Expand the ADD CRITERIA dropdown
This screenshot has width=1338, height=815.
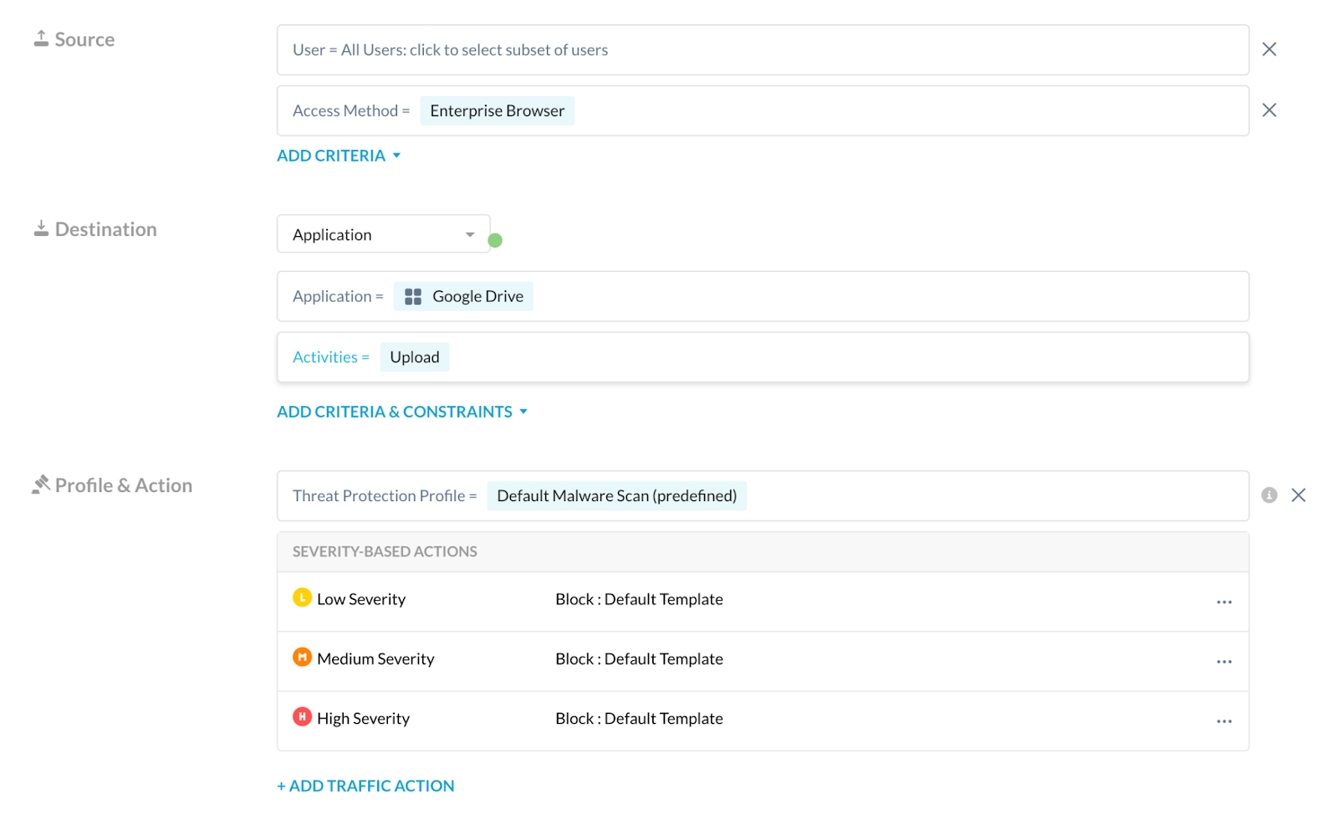click(x=339, y=156)
